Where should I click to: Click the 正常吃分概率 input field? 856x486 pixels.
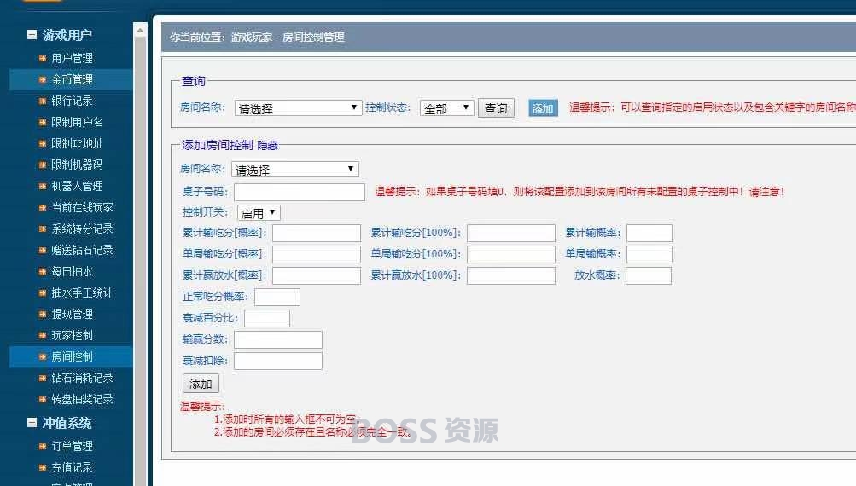pyautogui.click(x=277, y=297)
